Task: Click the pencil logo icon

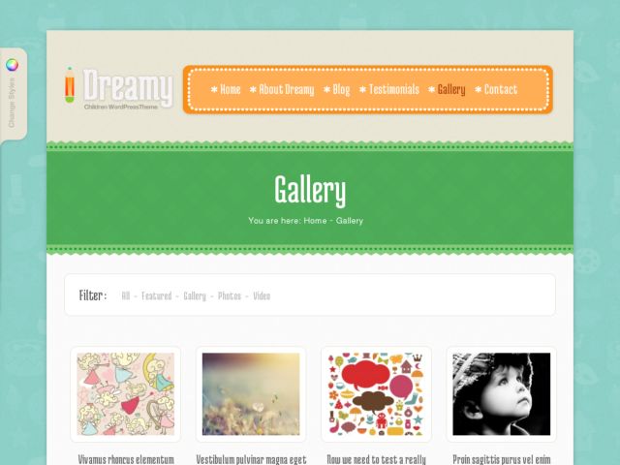Action: (x=70, y=85)
